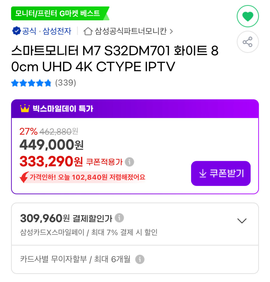Click the info icon beside 무이자할부 최대 6개월
This screenshot has height=282, width=270.
tap(140, 259)
